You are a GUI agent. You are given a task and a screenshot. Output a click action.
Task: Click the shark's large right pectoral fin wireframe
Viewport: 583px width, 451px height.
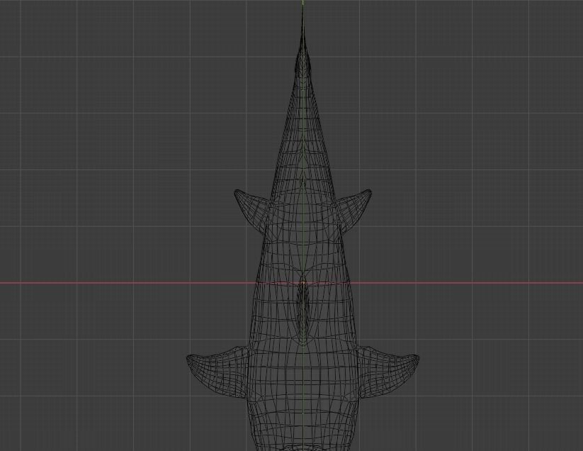coord(388,372)
